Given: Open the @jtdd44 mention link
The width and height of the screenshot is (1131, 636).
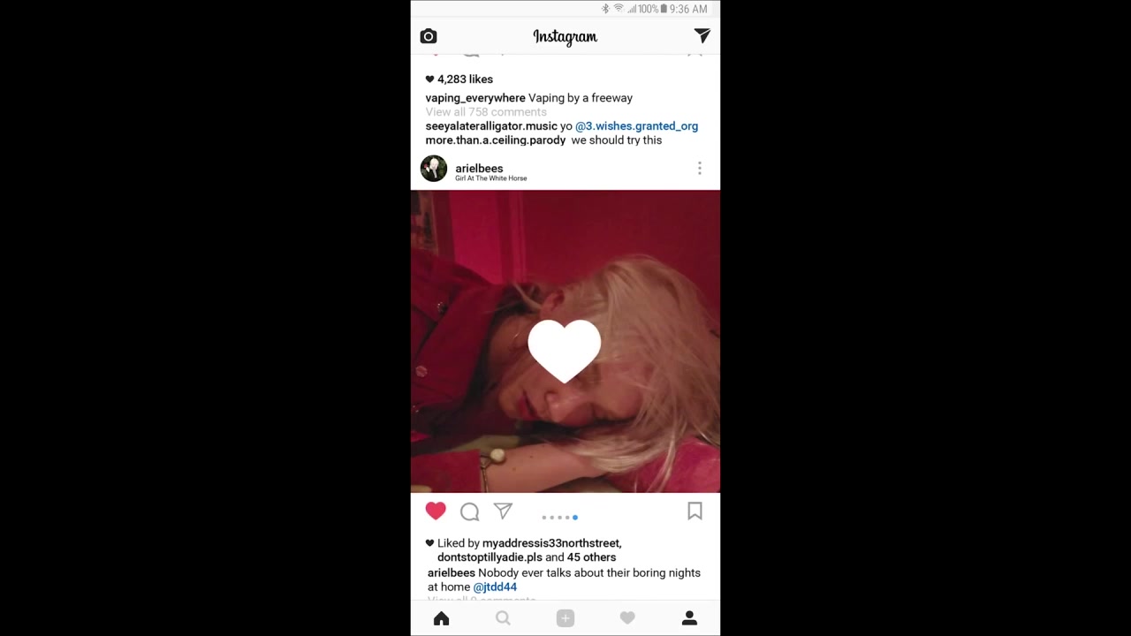Looking at the screenshot, I should pos(495,587).
